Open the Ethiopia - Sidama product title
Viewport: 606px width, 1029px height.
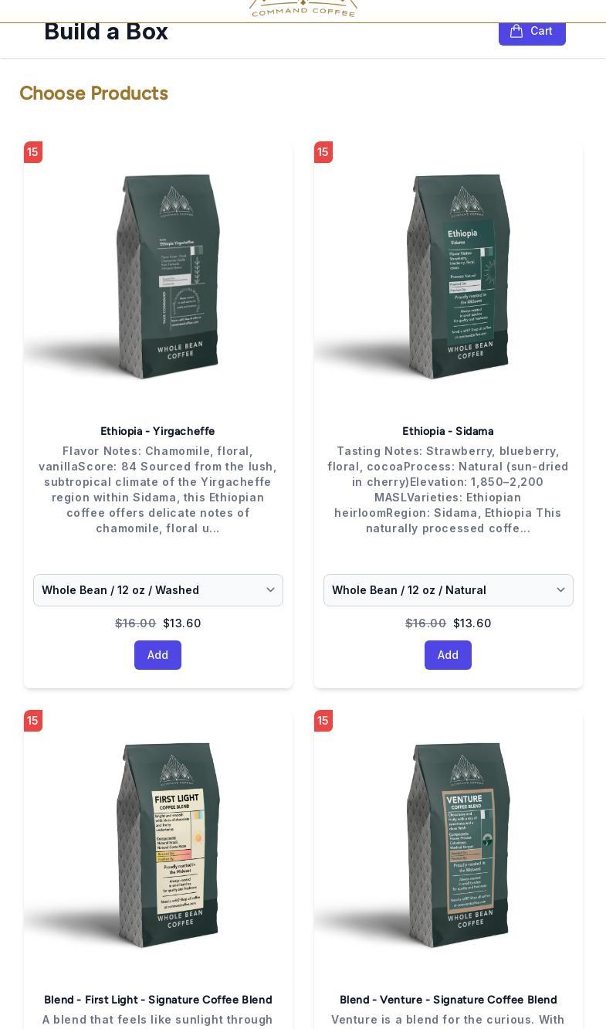[448, 431]
